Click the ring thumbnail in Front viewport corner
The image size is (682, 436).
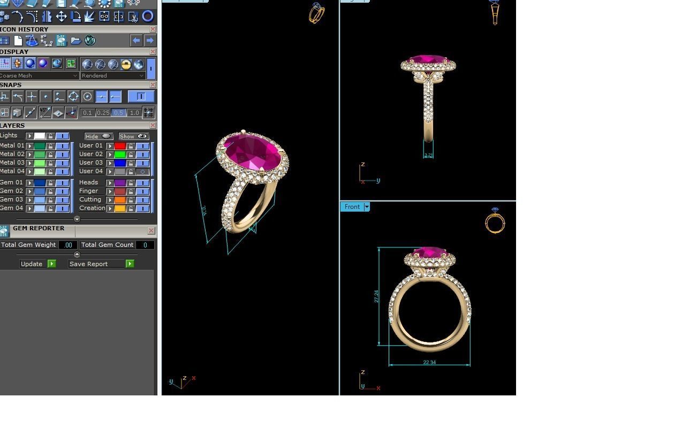(495, 220)
